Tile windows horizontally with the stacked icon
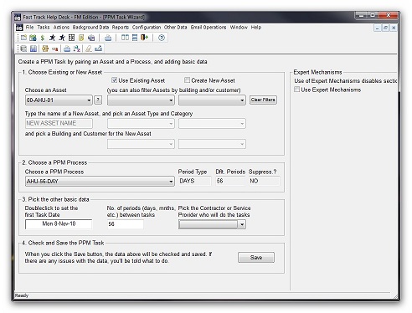 point(135,38)
